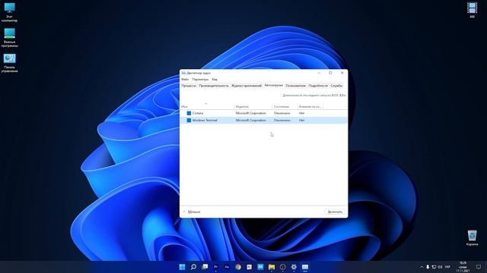Click the Включить button
The image size is (487, 273).
(x=335, y=212)
